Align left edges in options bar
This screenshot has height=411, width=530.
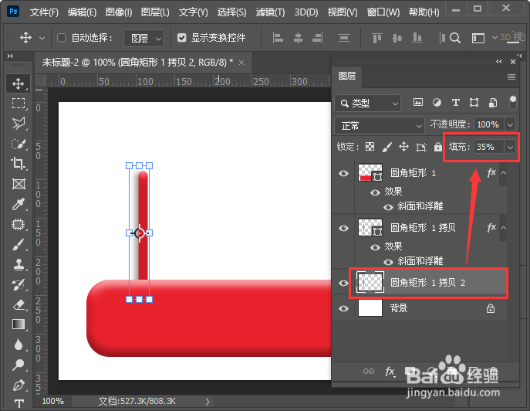[x=278, y=38]
